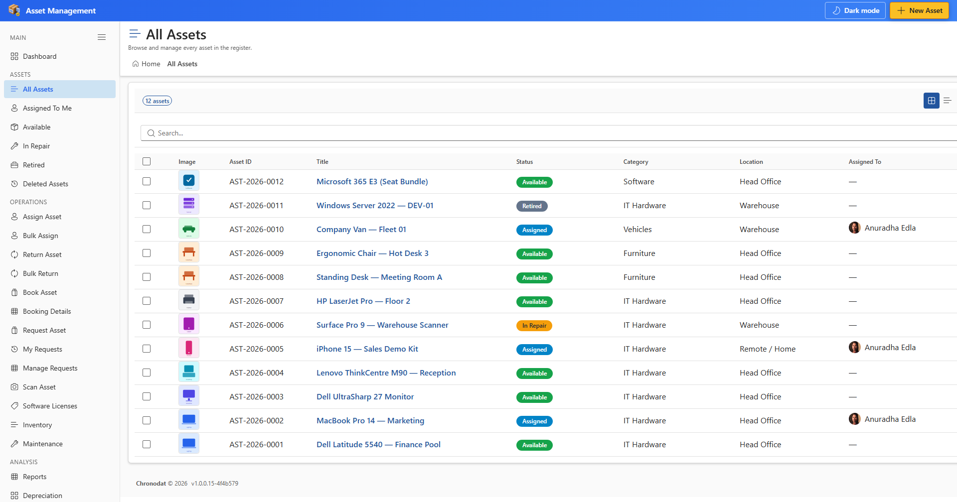Click the Assigned To Me person icon
Screen dimensions: 957x502
click(14, 108)
